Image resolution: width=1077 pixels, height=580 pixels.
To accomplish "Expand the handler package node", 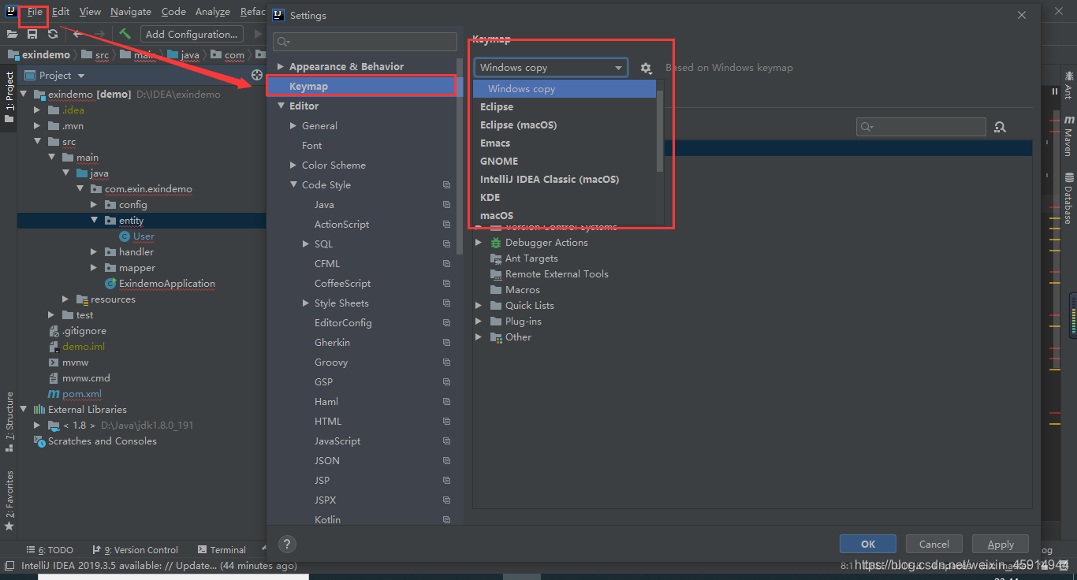I will click(94, 252).
